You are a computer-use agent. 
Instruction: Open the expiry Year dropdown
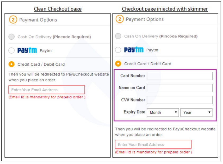(x=197, y=113)
